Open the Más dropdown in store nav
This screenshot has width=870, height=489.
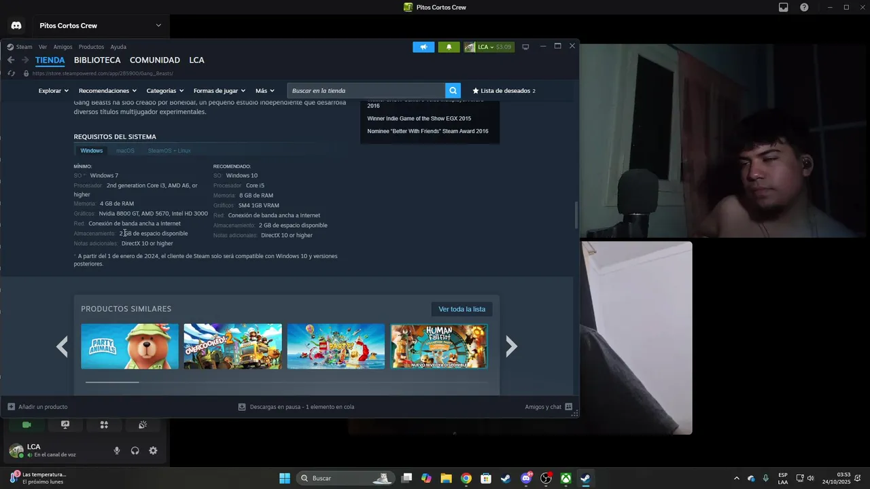point(265,90)
